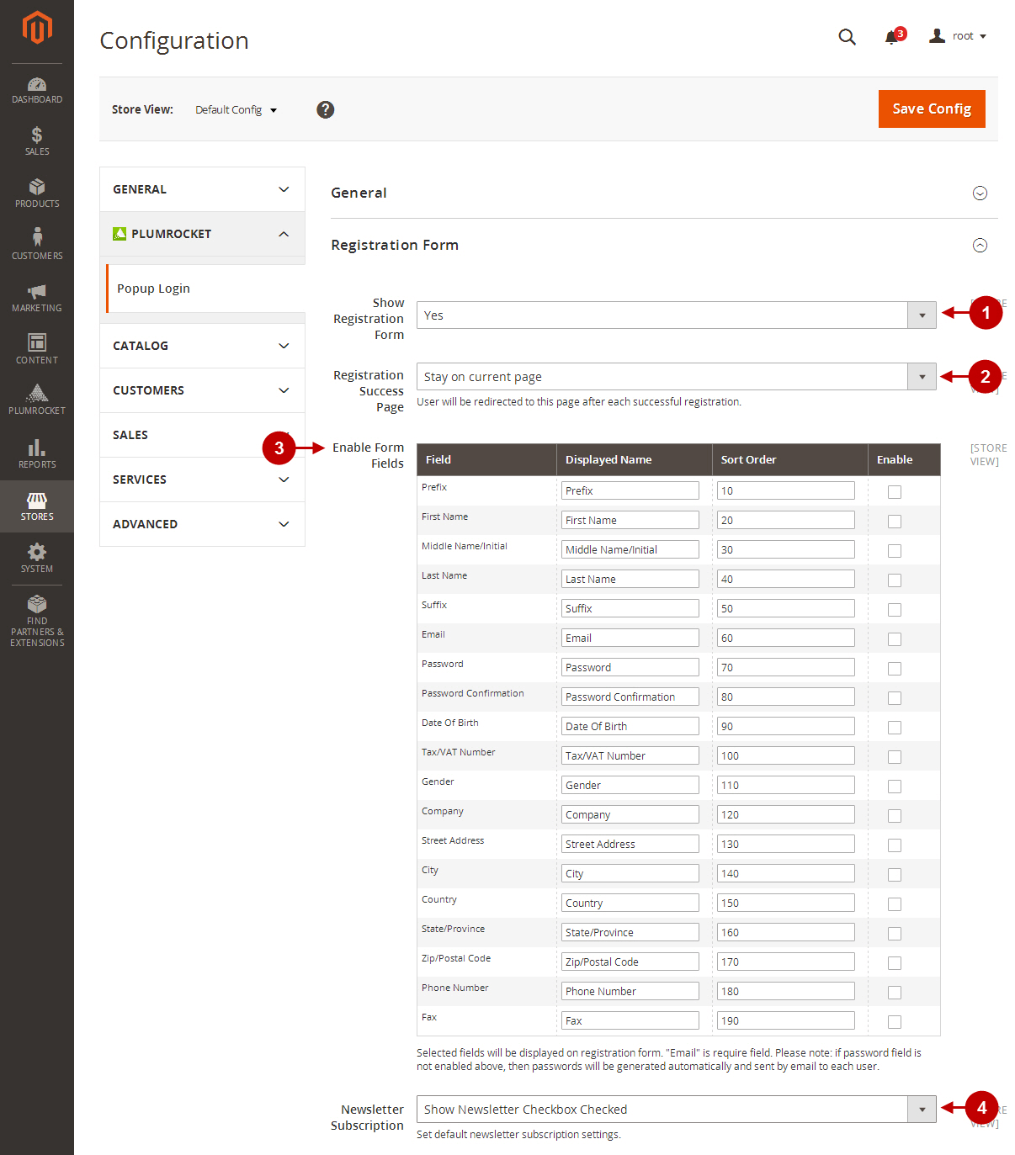Expand the General section circle chevron

tap(980, 193)
